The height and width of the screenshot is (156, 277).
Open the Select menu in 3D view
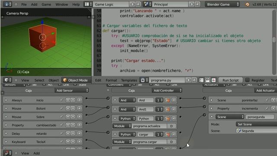click(39, 80)
